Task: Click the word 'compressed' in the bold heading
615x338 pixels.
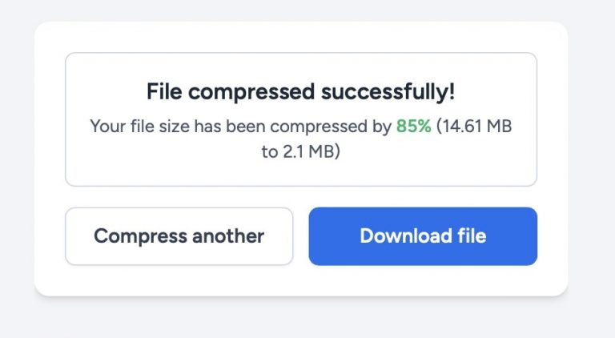Action: tap(251, 93)
